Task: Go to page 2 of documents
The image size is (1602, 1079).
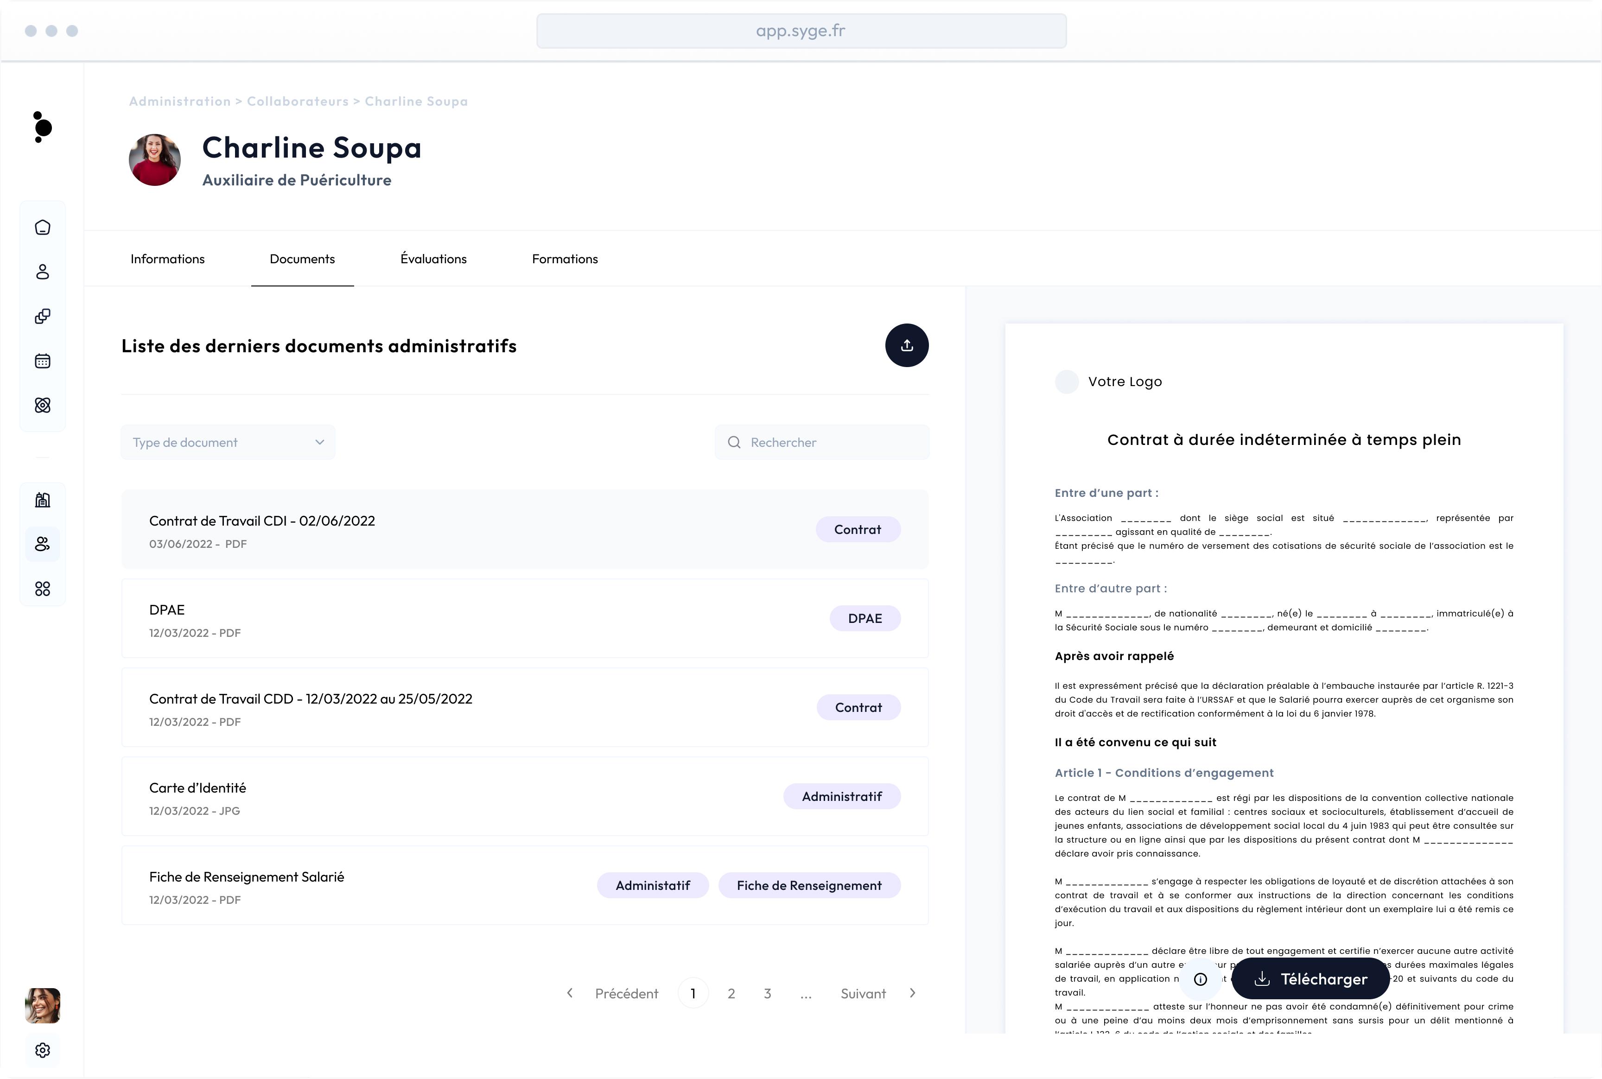Action: [x=731, y=994]
